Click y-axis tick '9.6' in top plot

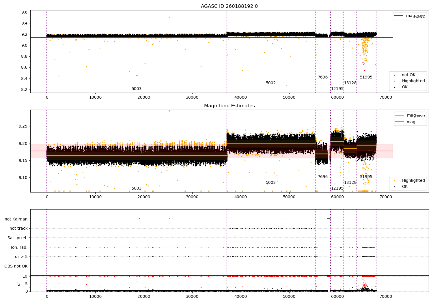[x=25, y=12]
